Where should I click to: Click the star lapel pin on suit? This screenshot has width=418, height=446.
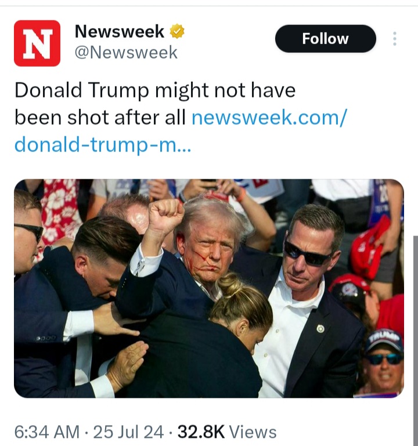point(320,329)
